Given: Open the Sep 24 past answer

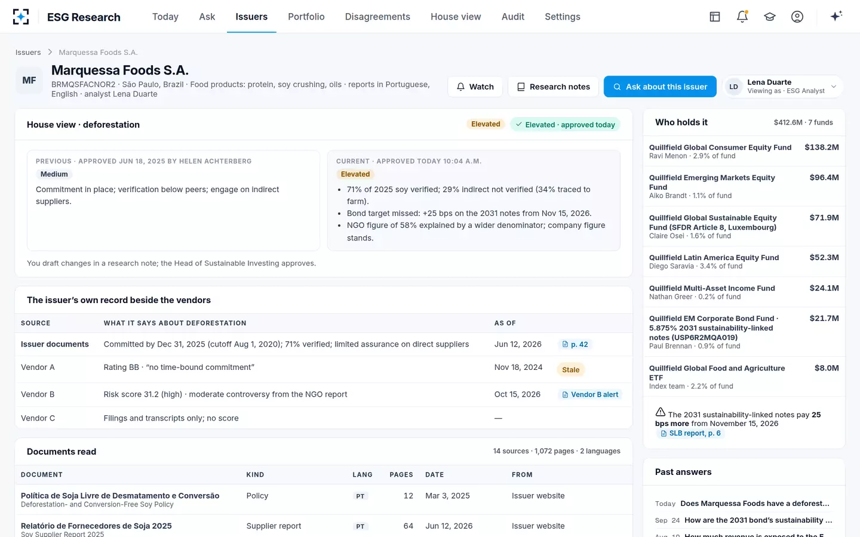Looking at the screenshot, I should coord(744,520).
